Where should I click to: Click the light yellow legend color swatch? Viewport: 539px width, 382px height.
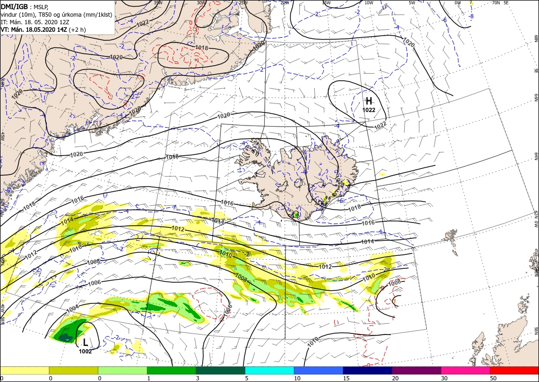[x=24, y=370]
